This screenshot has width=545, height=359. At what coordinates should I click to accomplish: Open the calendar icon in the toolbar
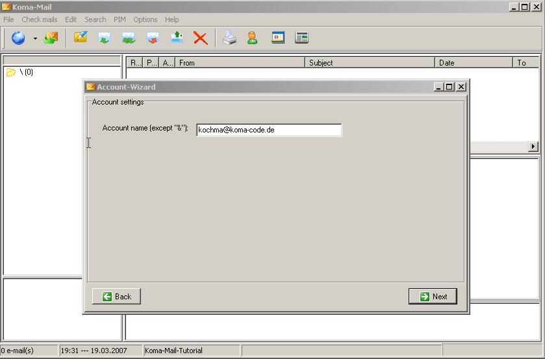click(x=278, y=38)
